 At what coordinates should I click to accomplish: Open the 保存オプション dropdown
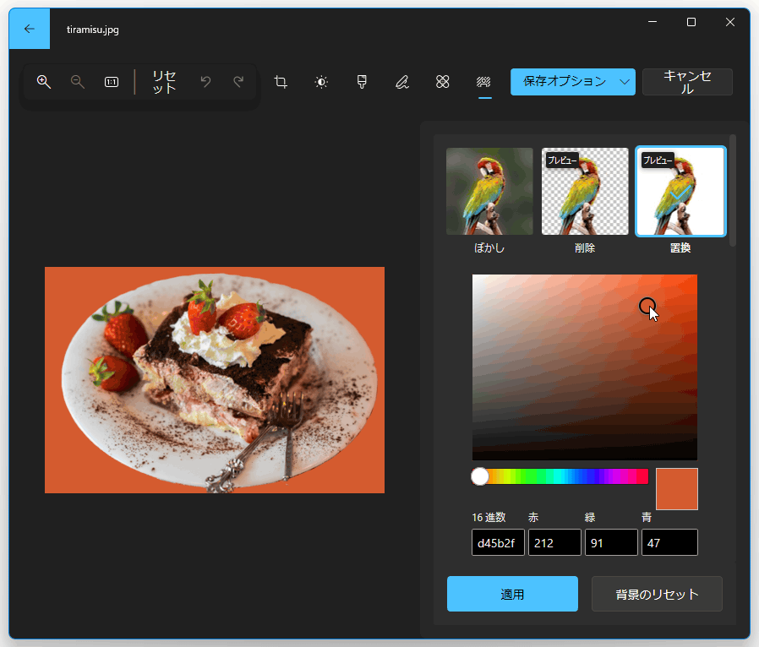pos(573,82)
